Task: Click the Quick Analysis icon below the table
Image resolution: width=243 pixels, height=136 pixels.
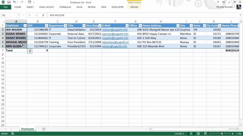Action: coord(30,51)
